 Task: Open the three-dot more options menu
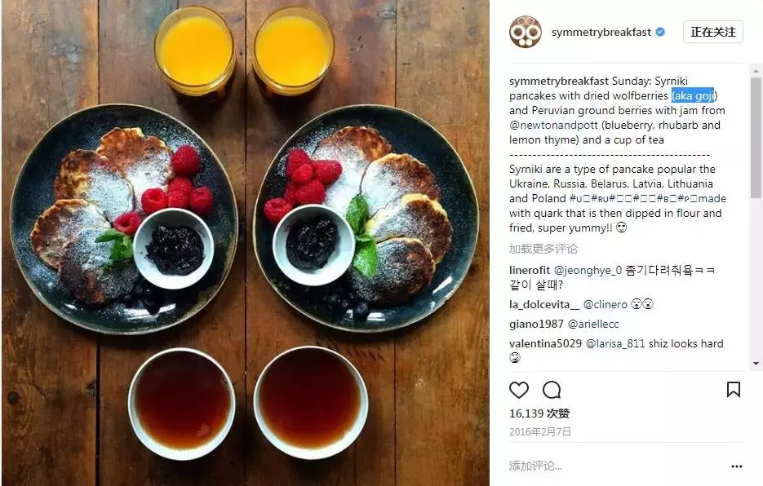737,466
